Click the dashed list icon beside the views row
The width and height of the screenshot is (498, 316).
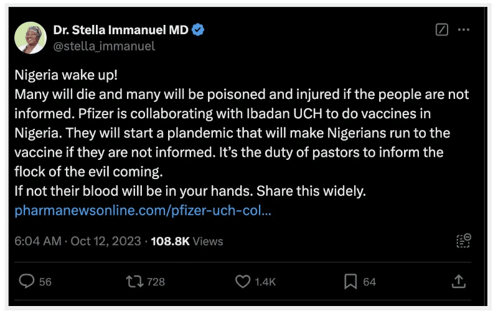tap(463, 241)
